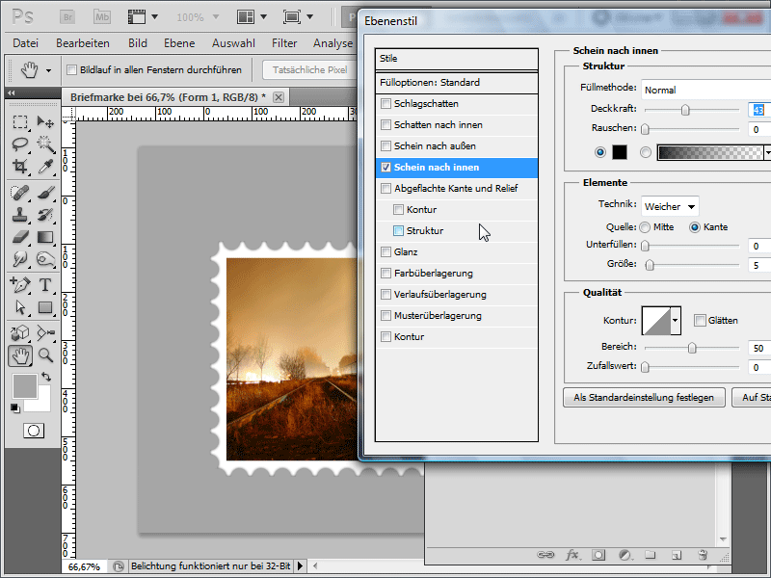Select the Type tool
771x578 pixels.
pos(45,284)
